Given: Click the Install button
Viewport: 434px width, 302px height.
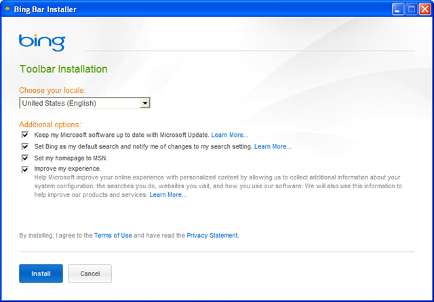Looking at the screenshot, I should 41,274.
